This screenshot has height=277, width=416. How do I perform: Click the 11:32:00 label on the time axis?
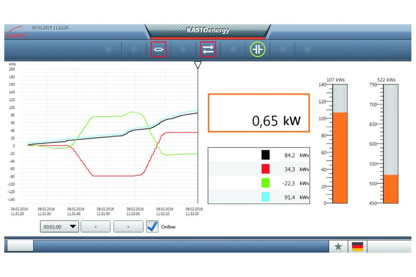point(133,214)
